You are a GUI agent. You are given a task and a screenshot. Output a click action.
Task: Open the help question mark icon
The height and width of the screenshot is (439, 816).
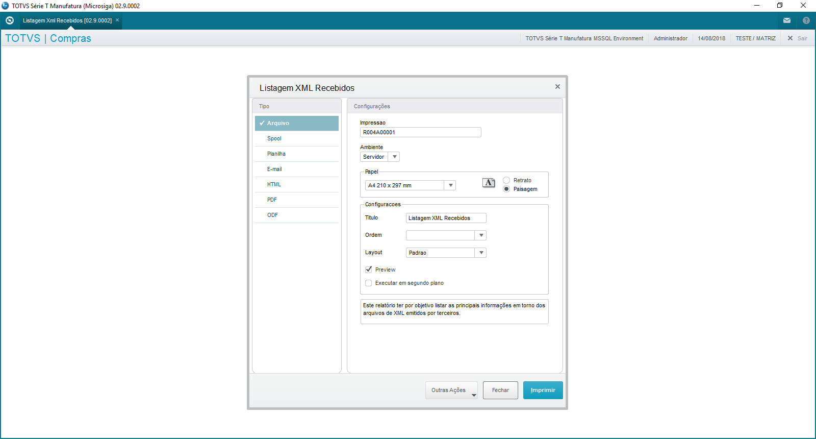[806, 20]
